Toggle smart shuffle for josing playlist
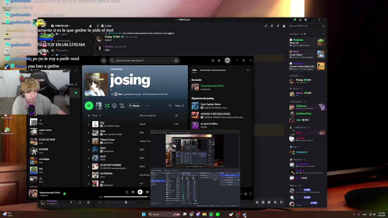Screen dimensions: 388x218 pyautogui.click(x=107, y=106)
